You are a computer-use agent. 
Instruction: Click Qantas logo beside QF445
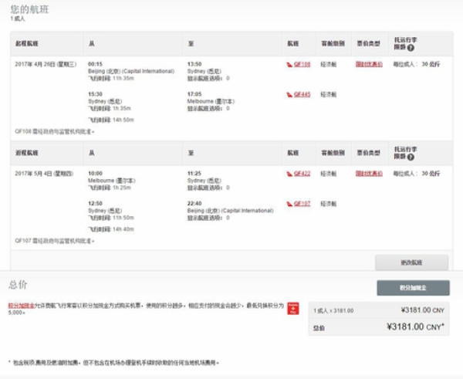coord(289,94)
